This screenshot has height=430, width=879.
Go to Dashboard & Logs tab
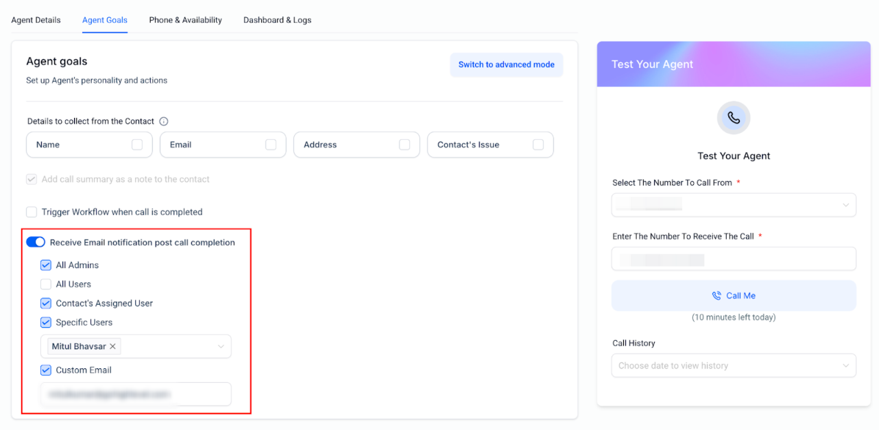277,20
